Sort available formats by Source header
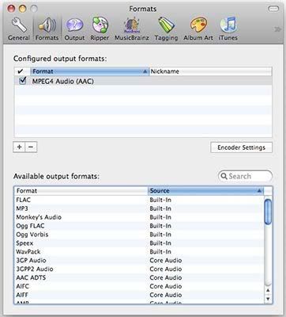Viewport: 286px width, 317px height. coord(205,191)
